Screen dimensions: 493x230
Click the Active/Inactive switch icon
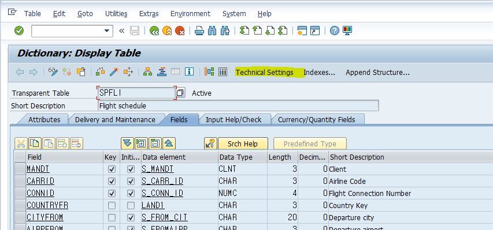(66, 72)
